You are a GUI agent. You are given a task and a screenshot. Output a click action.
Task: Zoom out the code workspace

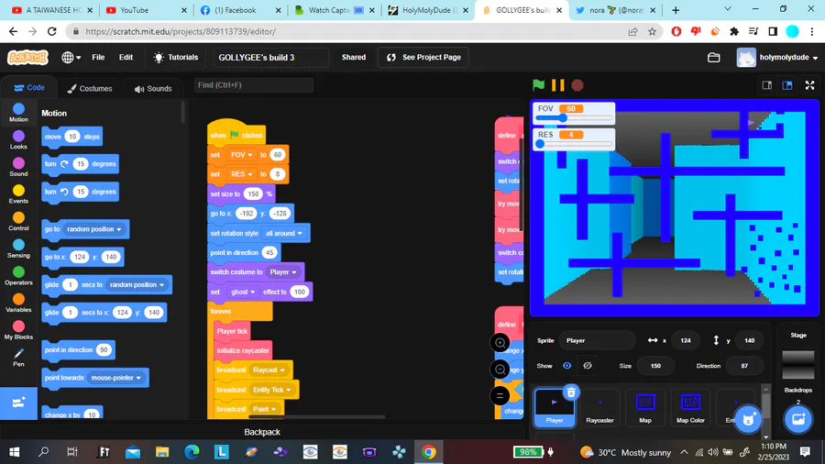500,370
